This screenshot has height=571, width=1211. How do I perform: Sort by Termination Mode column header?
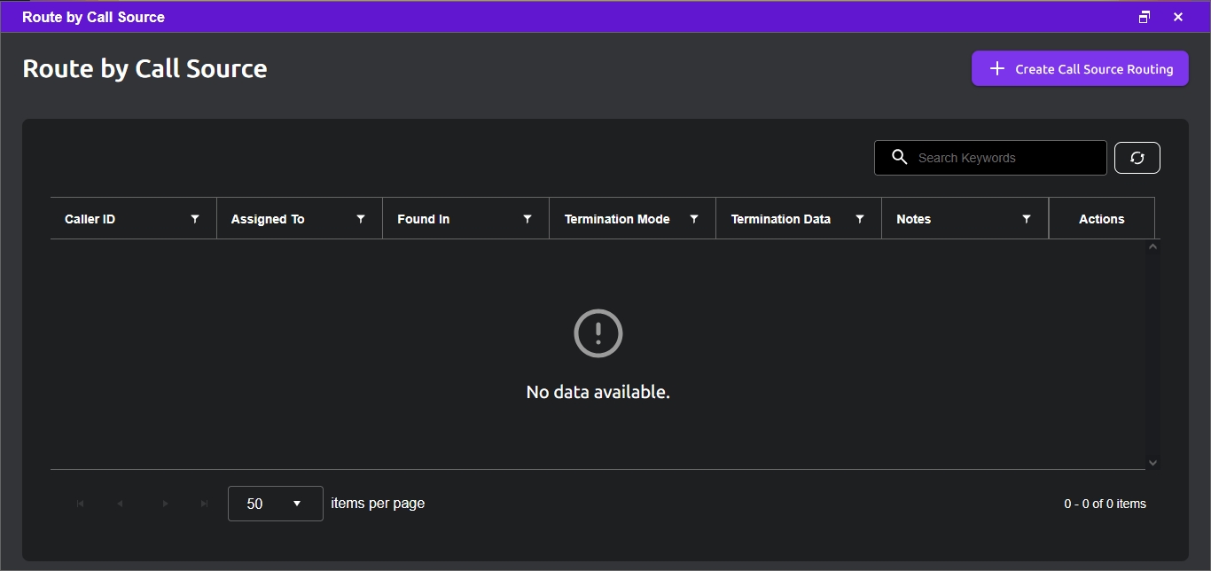[x=617, y=219]
